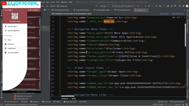
Task: Open the Version Control tool window
Action: [x=11, y=102]
